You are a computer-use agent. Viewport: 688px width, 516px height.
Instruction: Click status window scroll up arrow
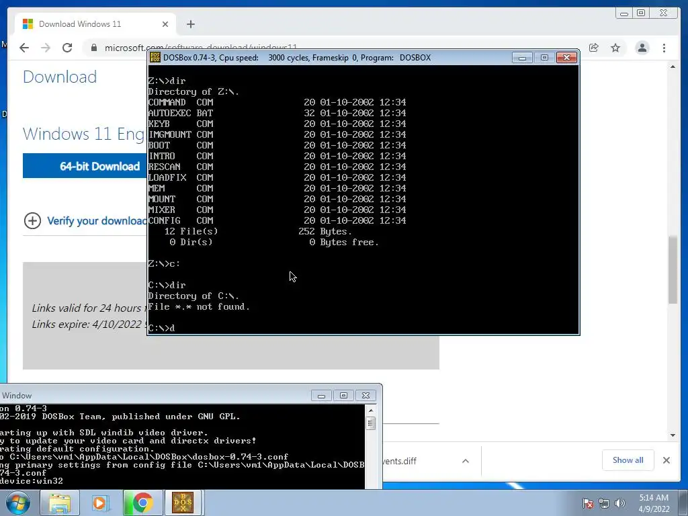(x=371, y=411)
